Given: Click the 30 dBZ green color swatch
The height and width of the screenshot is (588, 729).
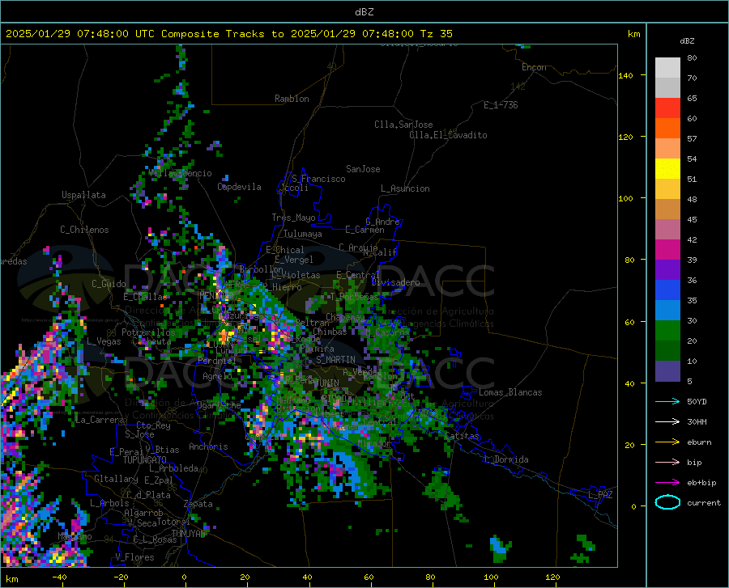Looking at the screenshot, I should pyautogui.click(x=667, y=331).
